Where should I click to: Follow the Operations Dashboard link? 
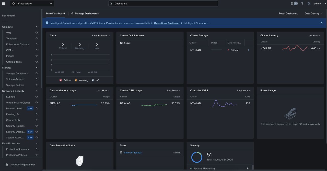[167, 23]
